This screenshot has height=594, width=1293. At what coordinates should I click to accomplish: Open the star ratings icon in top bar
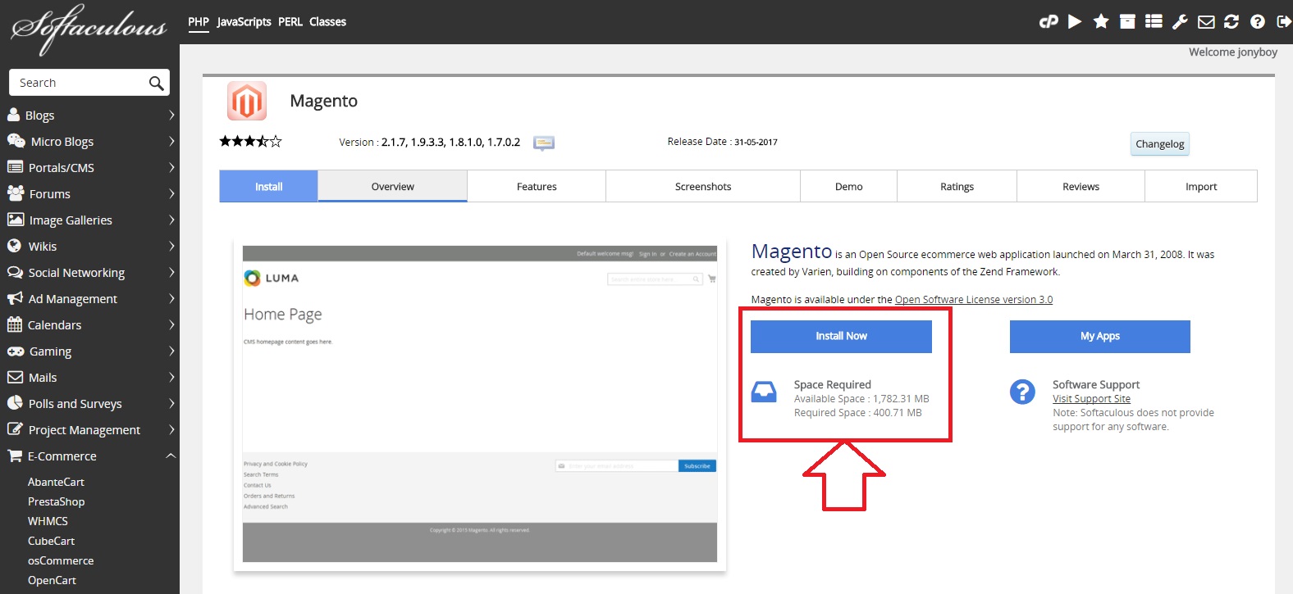tap(1101, 22)
